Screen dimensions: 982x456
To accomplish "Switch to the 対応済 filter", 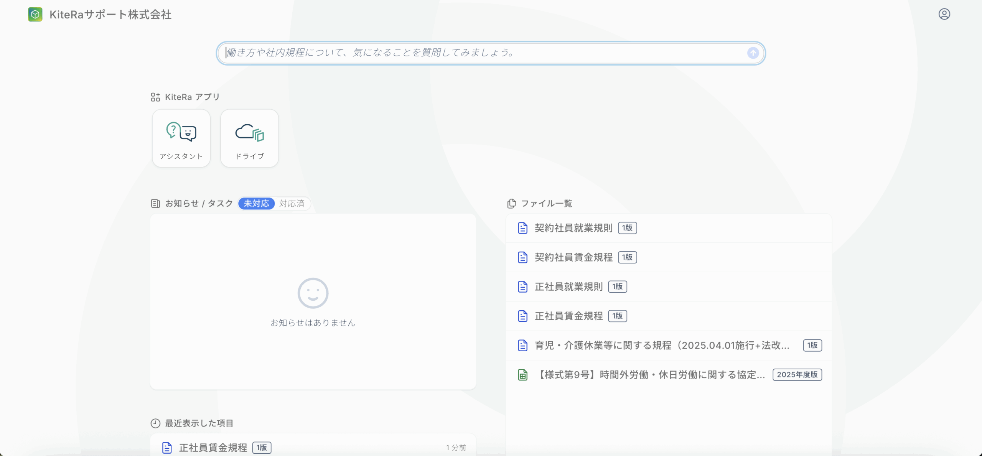I will [x=292, y=203].
